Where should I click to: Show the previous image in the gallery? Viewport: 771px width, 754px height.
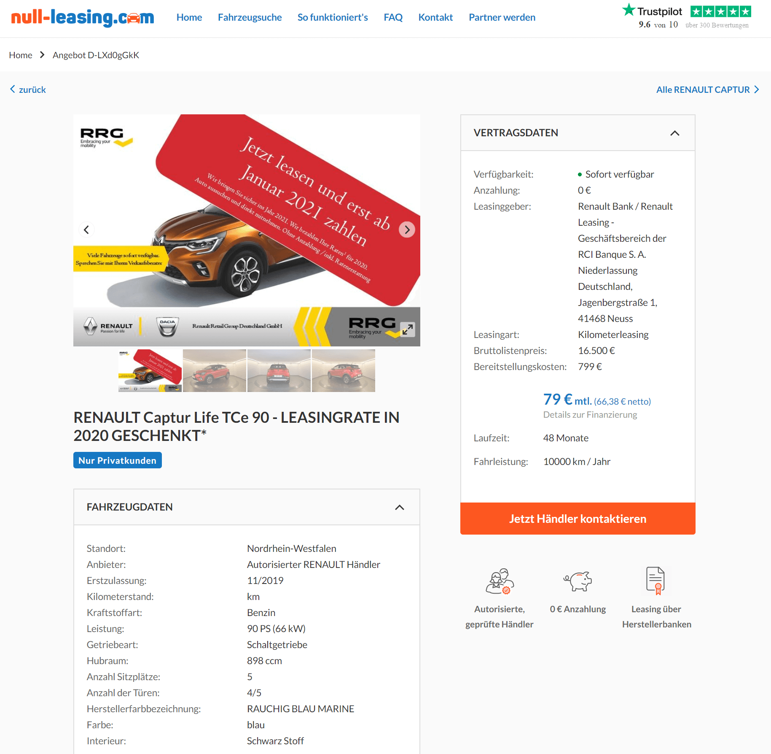coord(86,230)
